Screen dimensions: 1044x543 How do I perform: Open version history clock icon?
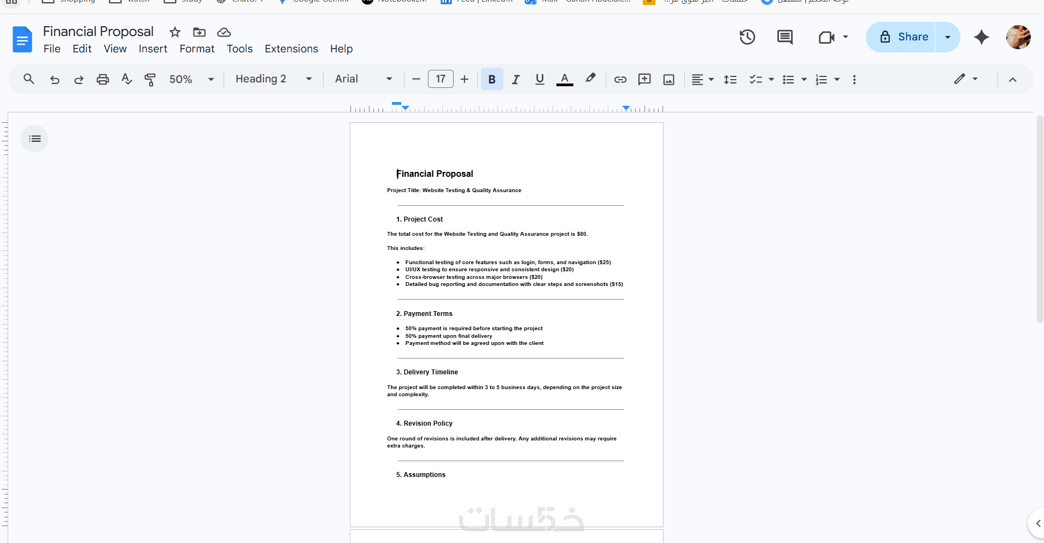(747, 37)
